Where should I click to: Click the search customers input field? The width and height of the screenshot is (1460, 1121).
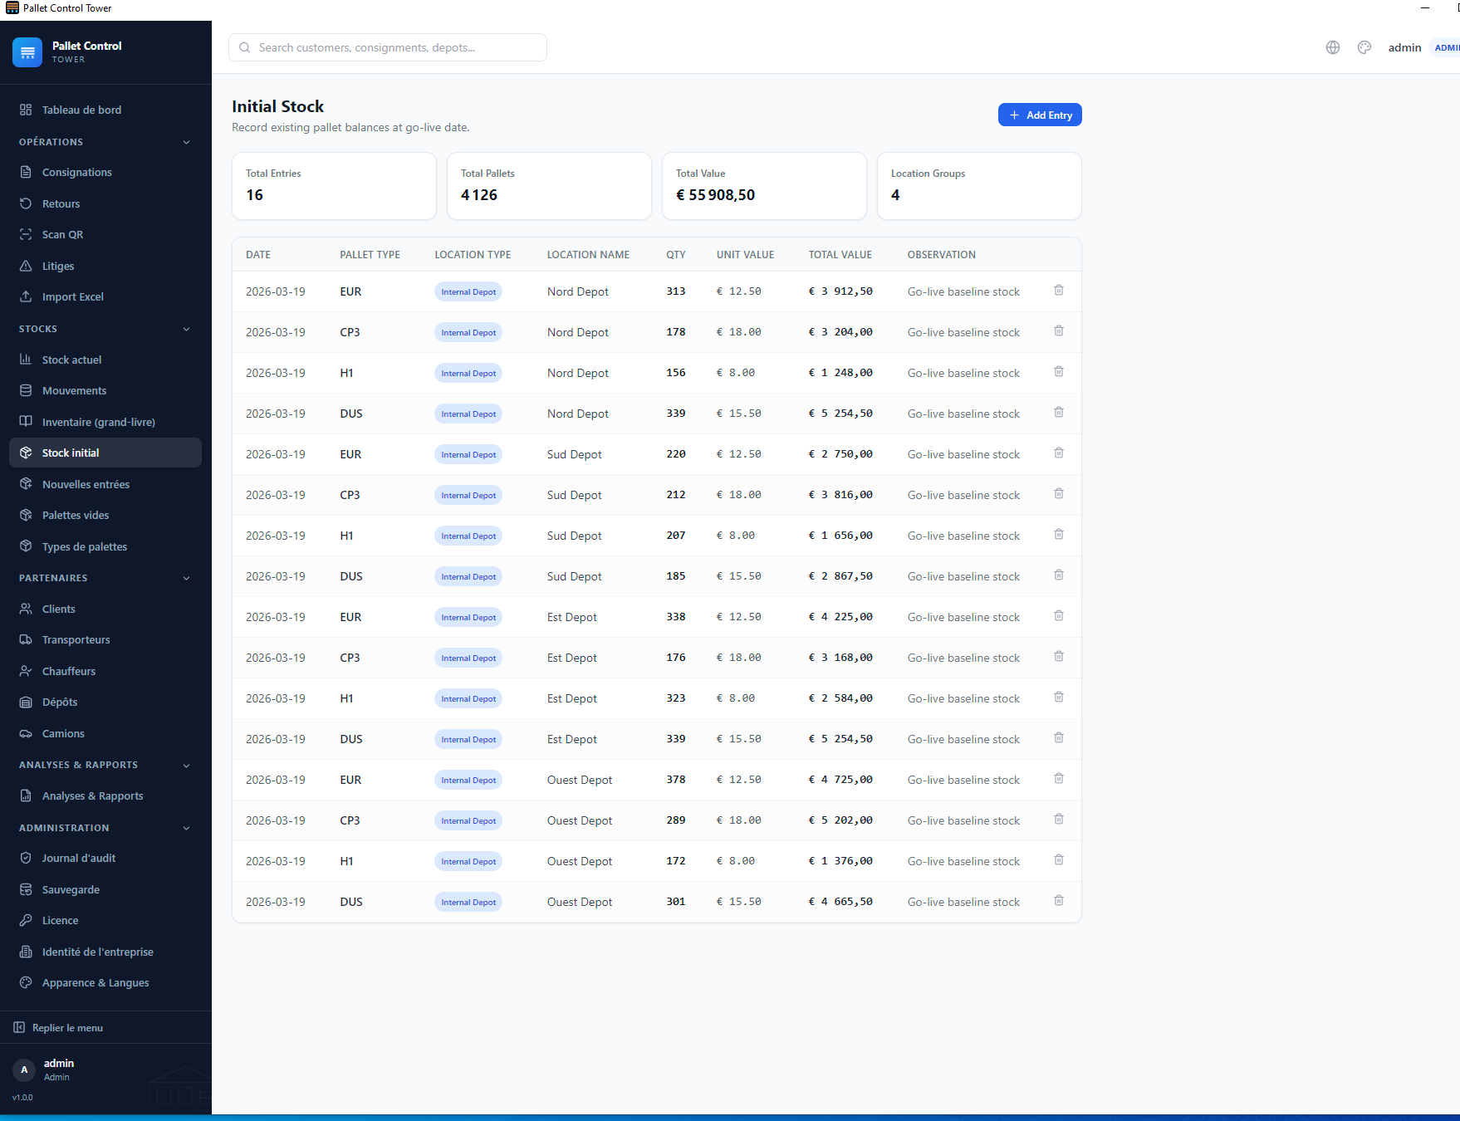coord(388,47)
